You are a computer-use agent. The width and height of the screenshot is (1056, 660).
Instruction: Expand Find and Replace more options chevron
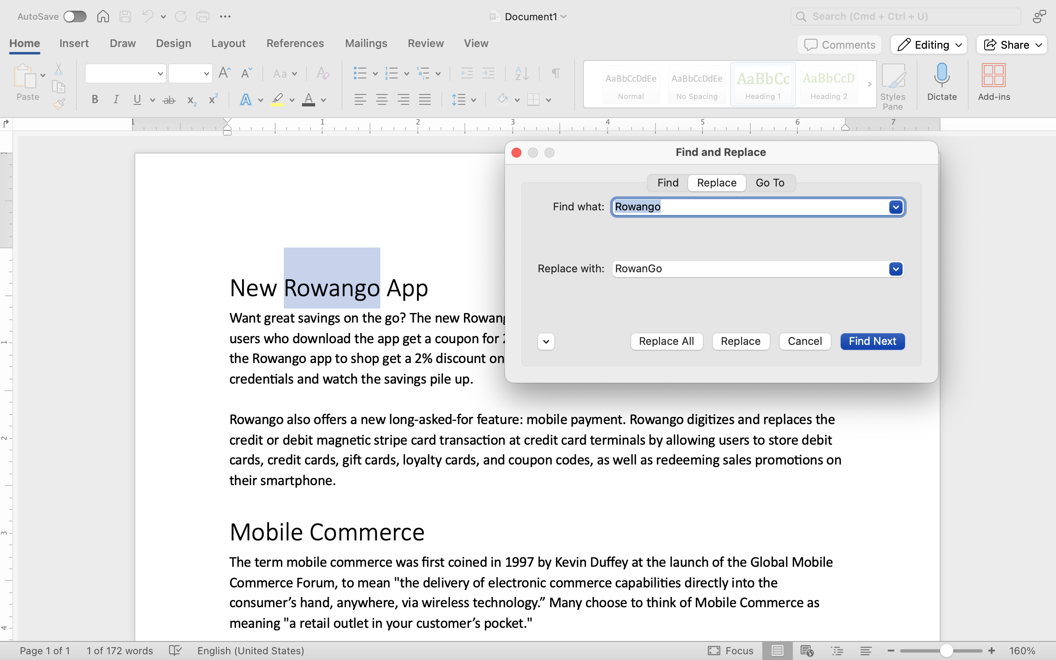(546, 342)
